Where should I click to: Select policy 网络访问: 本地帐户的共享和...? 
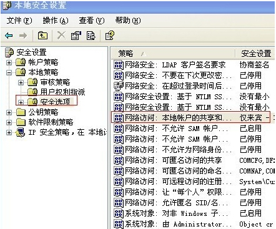point(178,118)
